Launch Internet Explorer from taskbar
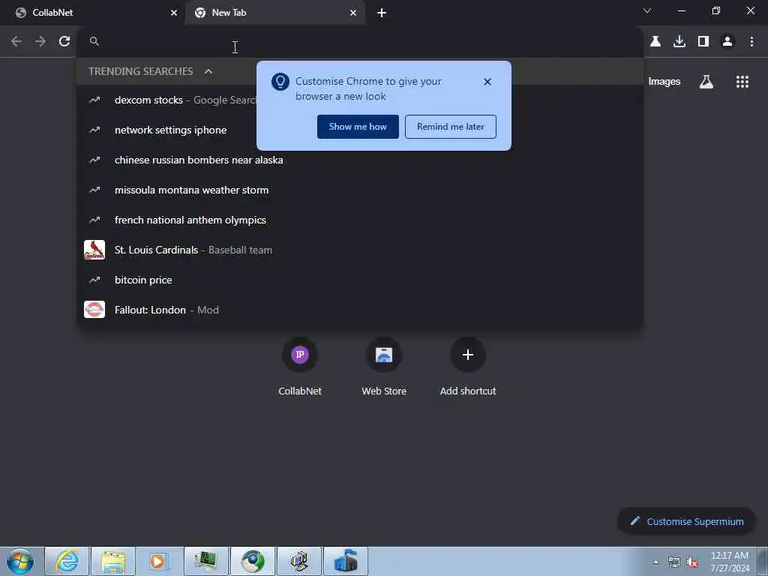Image resolution: width=768 pixels, height=576 pixels. (67, 561)
